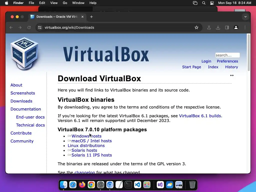
Task: Open Chrome three-dot menu
Action: pyautogui.click(x=245, y=27)
